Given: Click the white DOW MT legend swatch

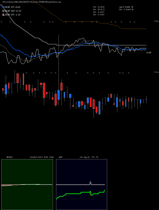Looking at the screenshot, I should tap(3, 11).
